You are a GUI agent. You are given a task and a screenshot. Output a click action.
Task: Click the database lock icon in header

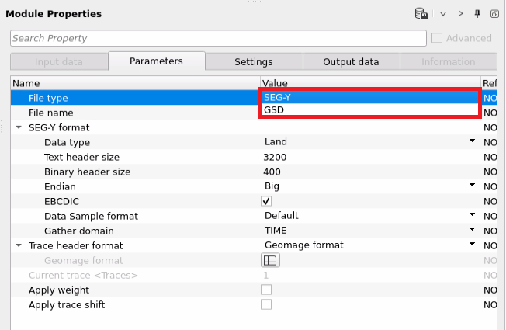tap(421, 13)
